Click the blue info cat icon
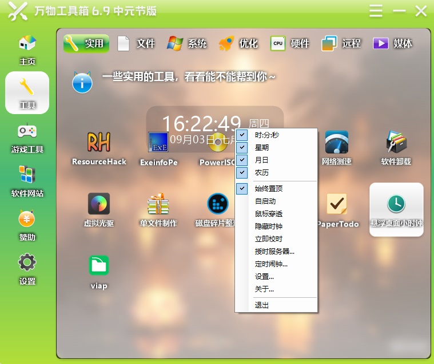434x364 pixels. [82, 82]
